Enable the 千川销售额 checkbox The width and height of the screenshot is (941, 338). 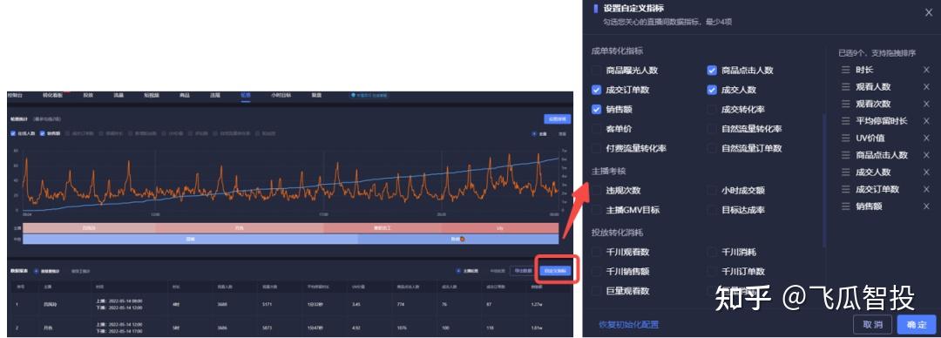pyautogui.click(x=596, y=272)
